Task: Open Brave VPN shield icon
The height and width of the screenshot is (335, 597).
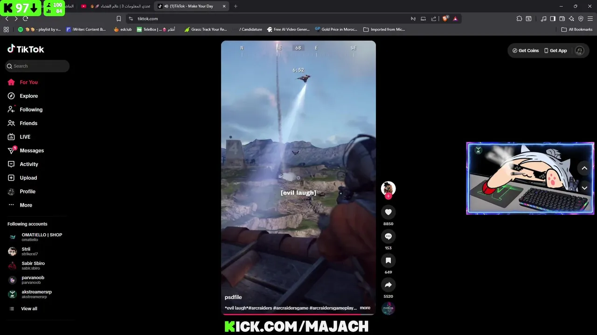Action: (x=581, y=19)
